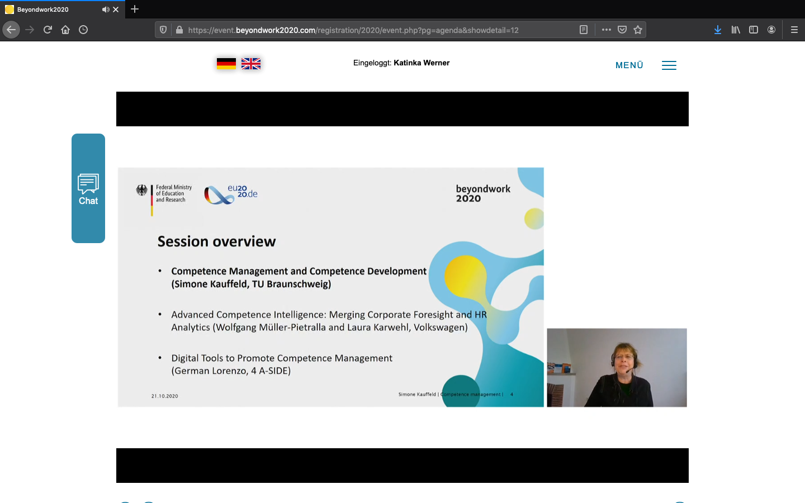Click the speaker webcam video
Image resolution: width=805 pixels, height=503 pixels.
(x=617, y=368)
